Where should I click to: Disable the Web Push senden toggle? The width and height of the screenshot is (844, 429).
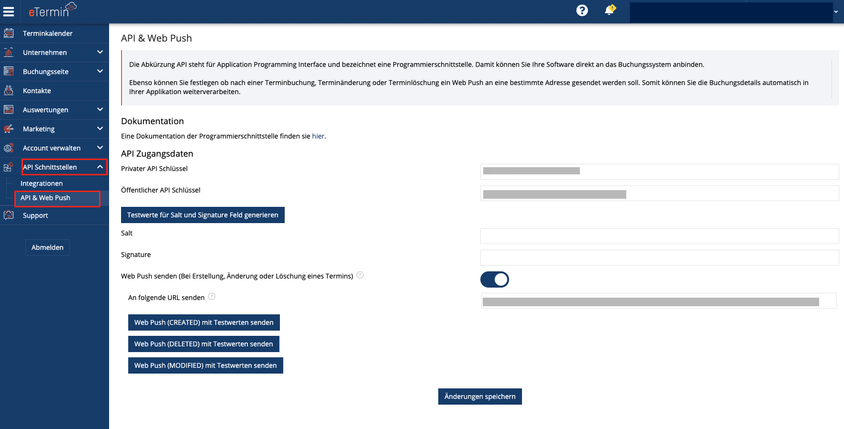click(494, 279)
